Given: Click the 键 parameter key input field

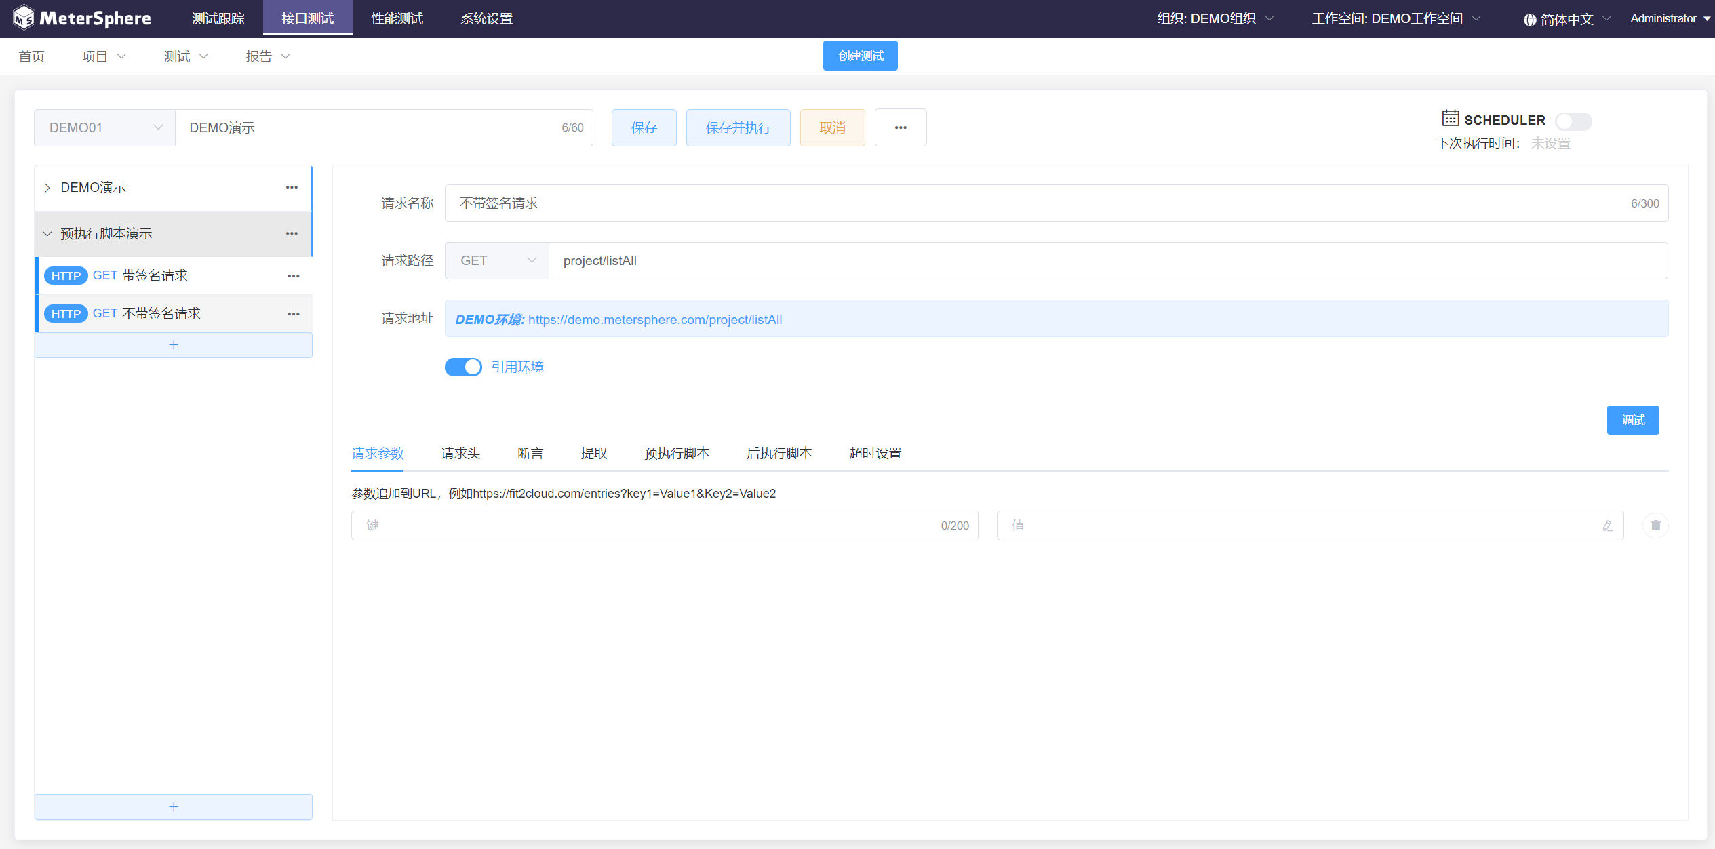Looking at the screenshot, I should click(644, 526).
